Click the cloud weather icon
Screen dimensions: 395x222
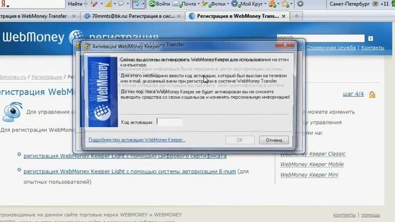coord(375,4)
